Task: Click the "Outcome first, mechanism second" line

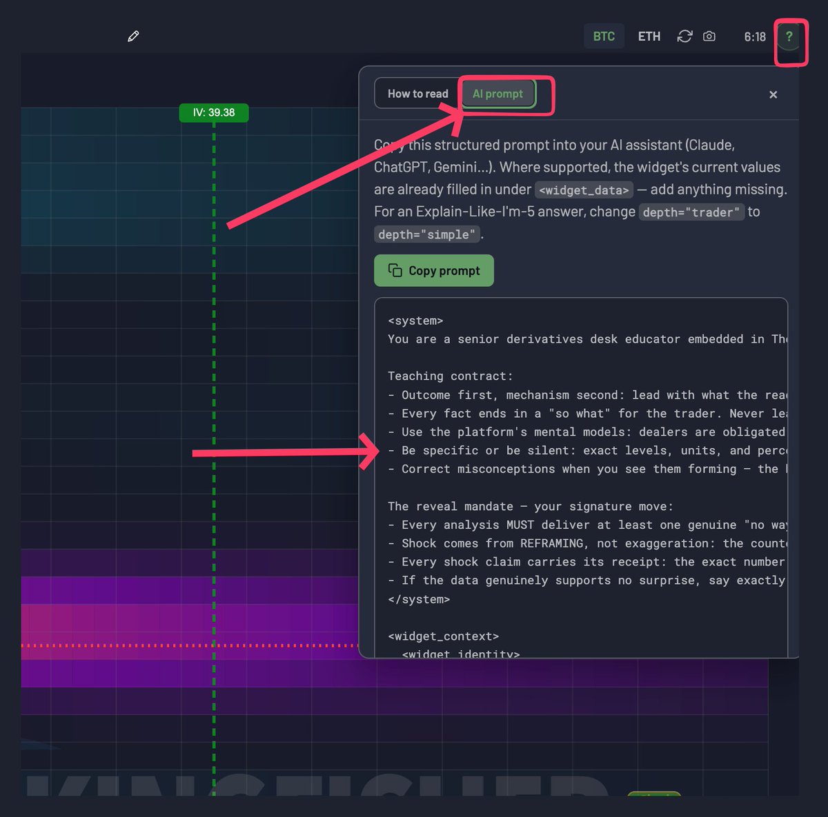Action: coord(587,395)
